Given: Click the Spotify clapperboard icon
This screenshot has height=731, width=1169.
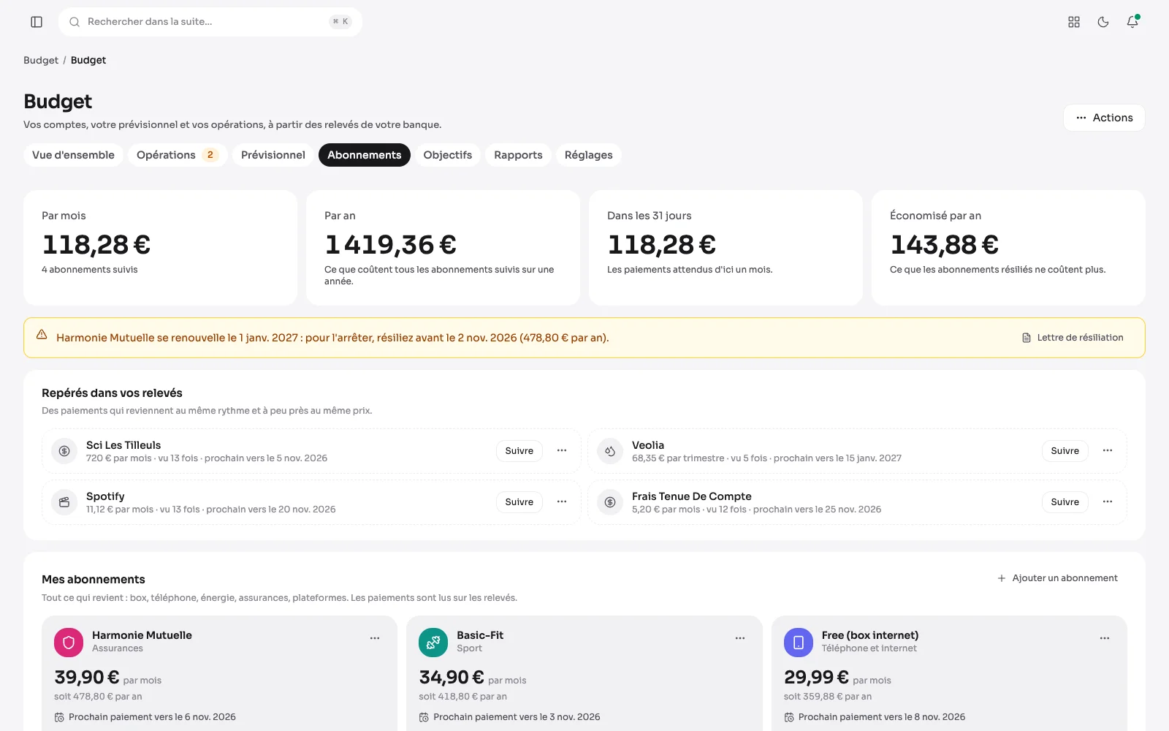Looking at the screenshot, I should (64, 502).
